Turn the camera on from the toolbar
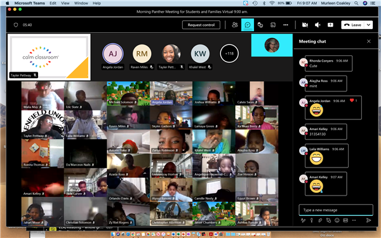The image size is (381, 238). [x=305, y=25]
